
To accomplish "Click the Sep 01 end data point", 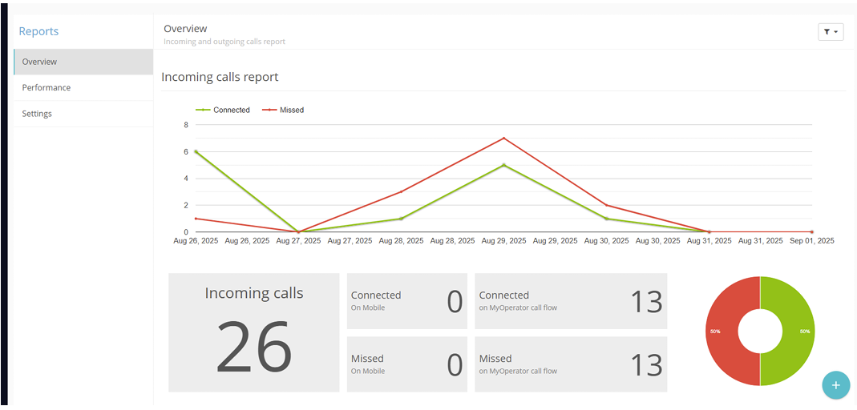I will coord(811,232).
